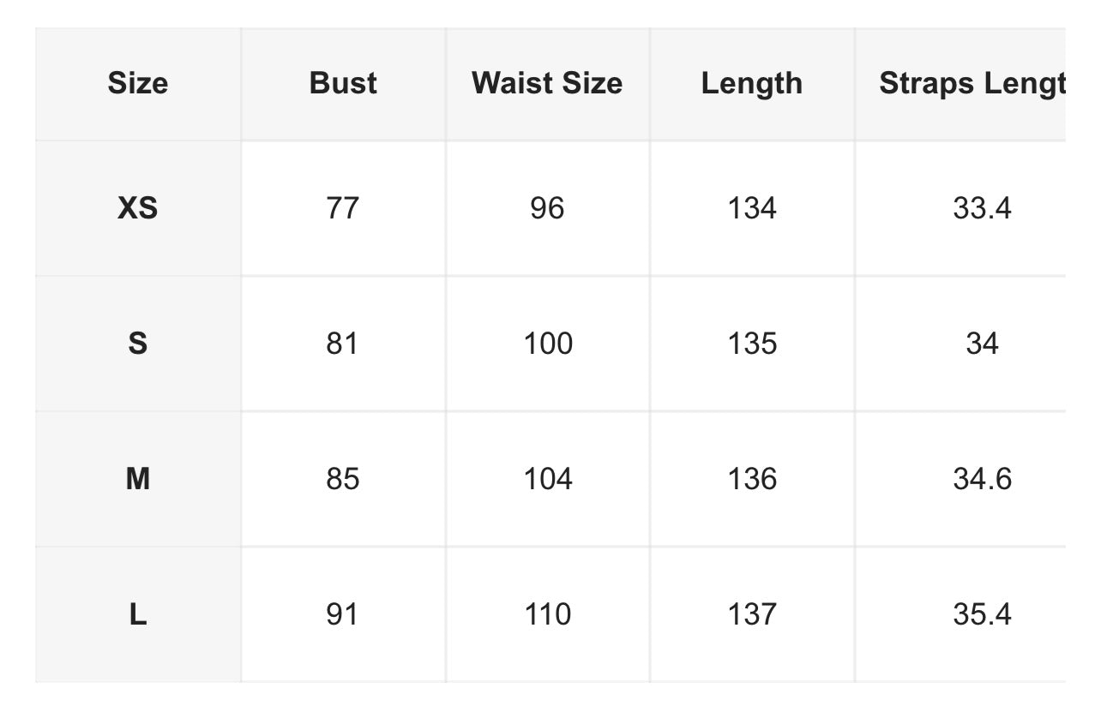Click the Length column header
Image resolution: width=1101 pixels, height=712 pixels.
coord(752,83)
